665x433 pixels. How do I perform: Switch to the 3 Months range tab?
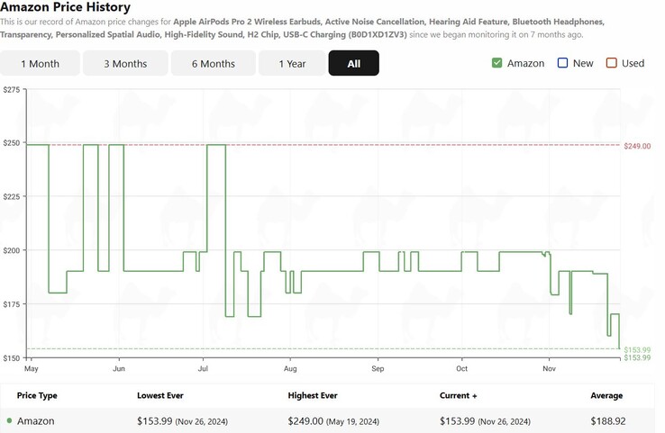(x=125, y=64)
